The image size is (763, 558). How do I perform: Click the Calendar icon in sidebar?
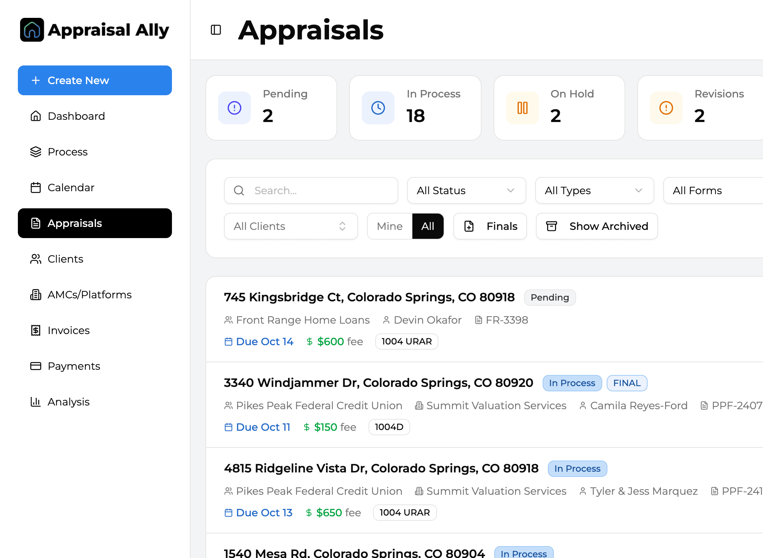click(x=36, y=187)
